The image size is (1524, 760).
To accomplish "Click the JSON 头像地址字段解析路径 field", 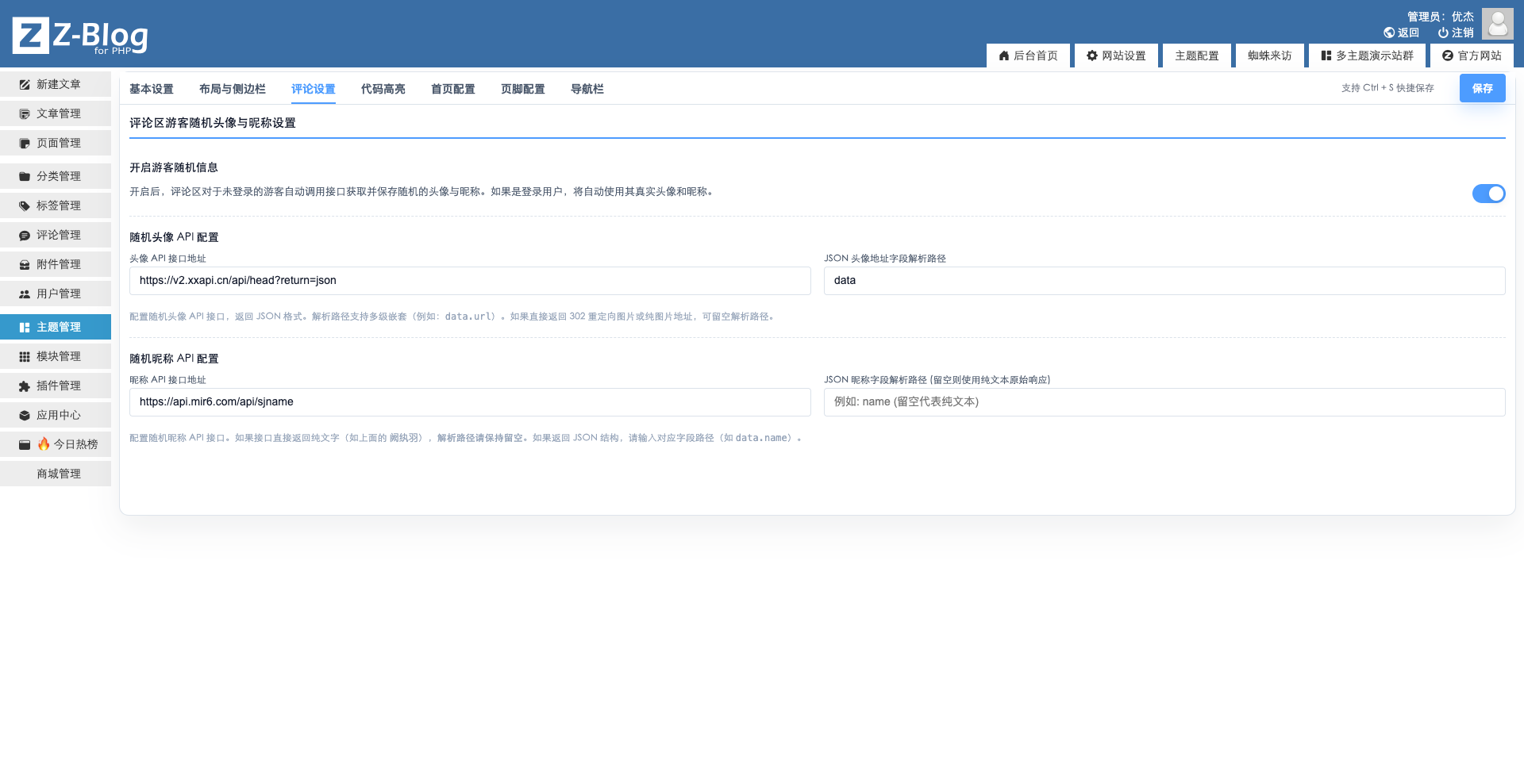I will coord(1164,281).
